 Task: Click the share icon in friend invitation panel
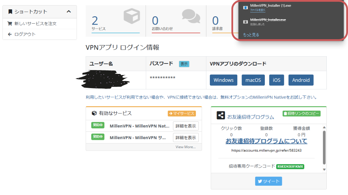coord(221,116)
